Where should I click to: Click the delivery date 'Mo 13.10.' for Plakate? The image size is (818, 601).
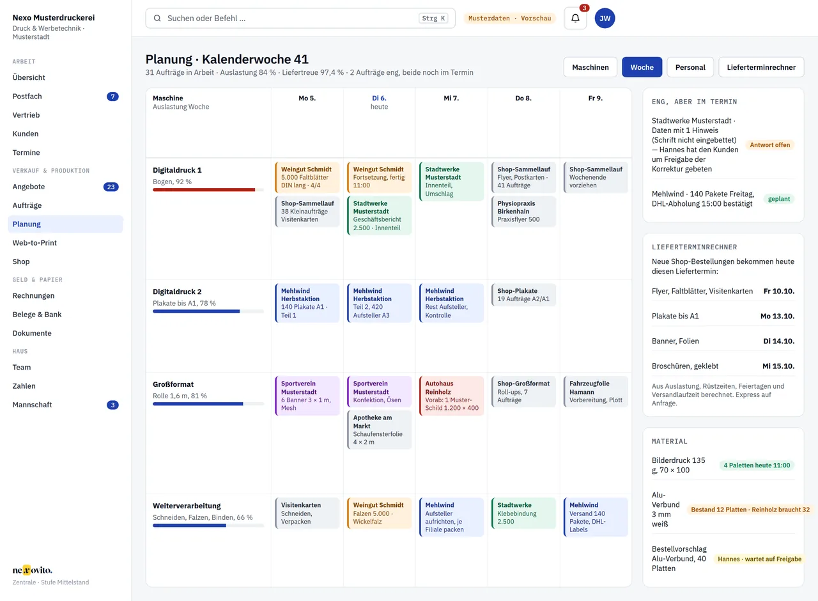coord(778,316)
